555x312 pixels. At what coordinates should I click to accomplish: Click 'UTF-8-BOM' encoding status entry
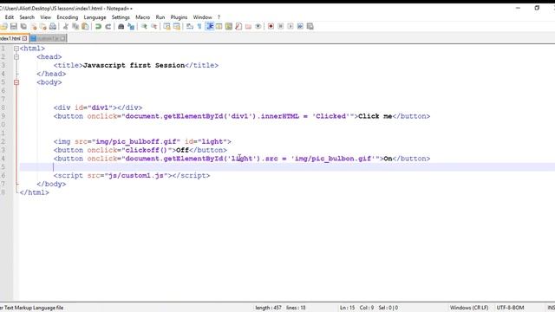pyautogui.click(x=510, y=308)
